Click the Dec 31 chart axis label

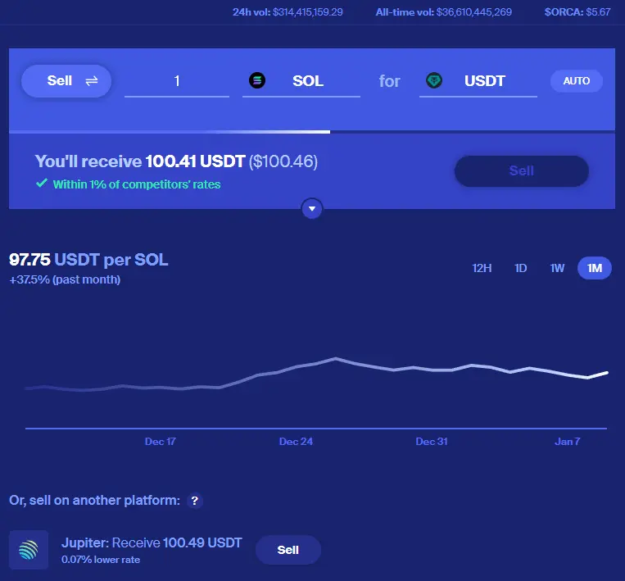pyautogui.click(x=432, y=442)
